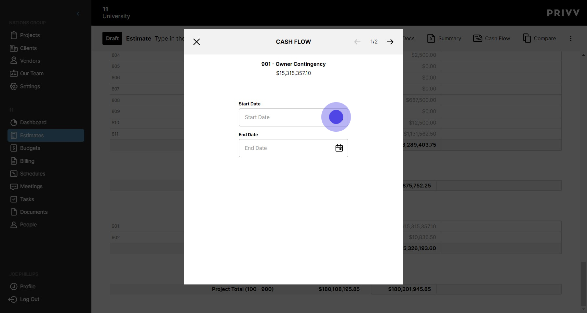Open Budgets icon in sidebar
This screenshot has width=587, height=313.
coord(14,148)
